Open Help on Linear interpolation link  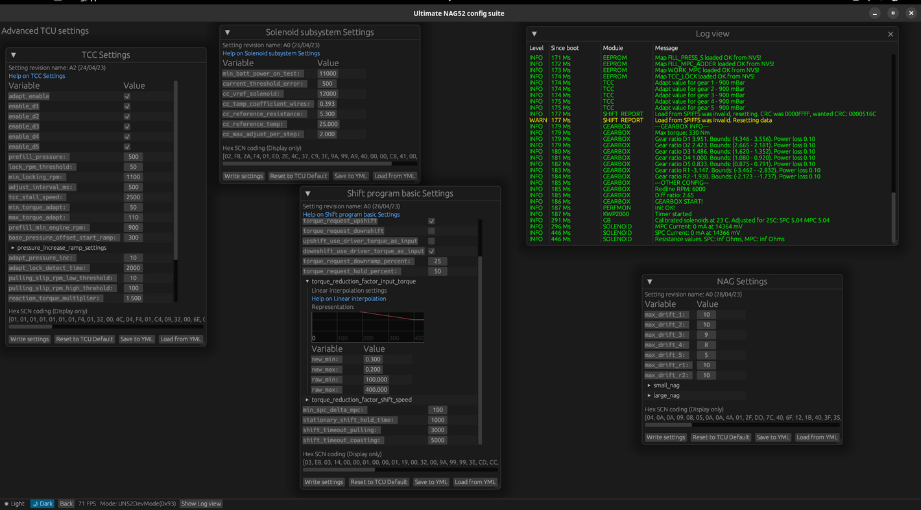tap(348, 298)
